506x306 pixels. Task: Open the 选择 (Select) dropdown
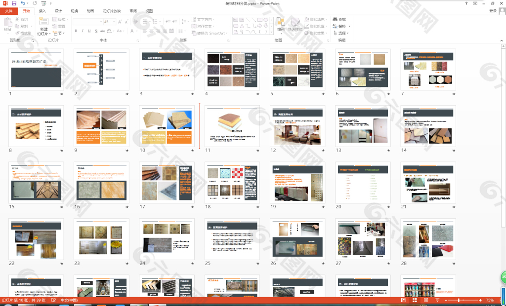pos(341,33)
